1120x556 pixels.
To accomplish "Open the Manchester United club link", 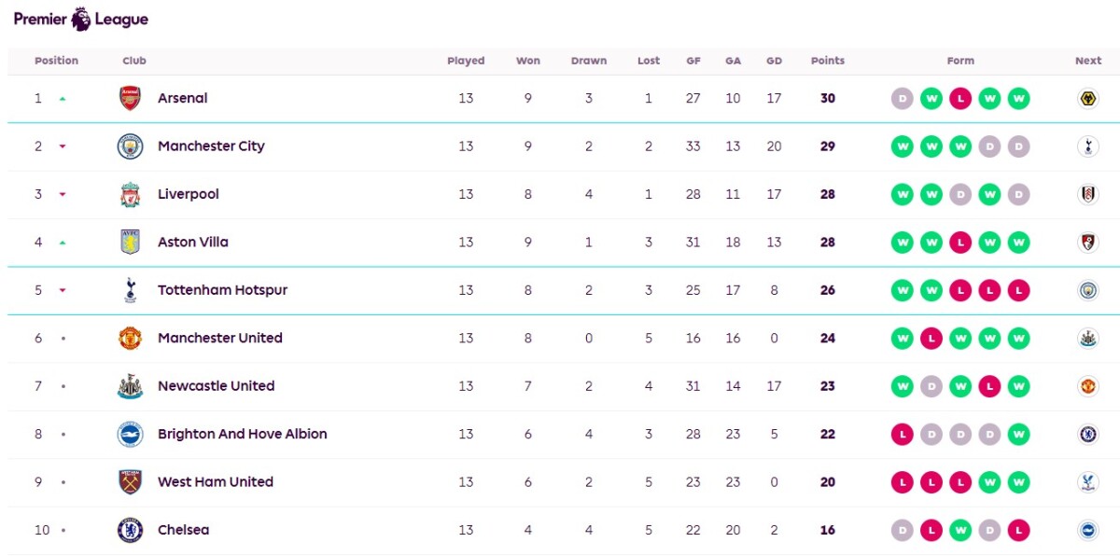I will click(220, 338).
